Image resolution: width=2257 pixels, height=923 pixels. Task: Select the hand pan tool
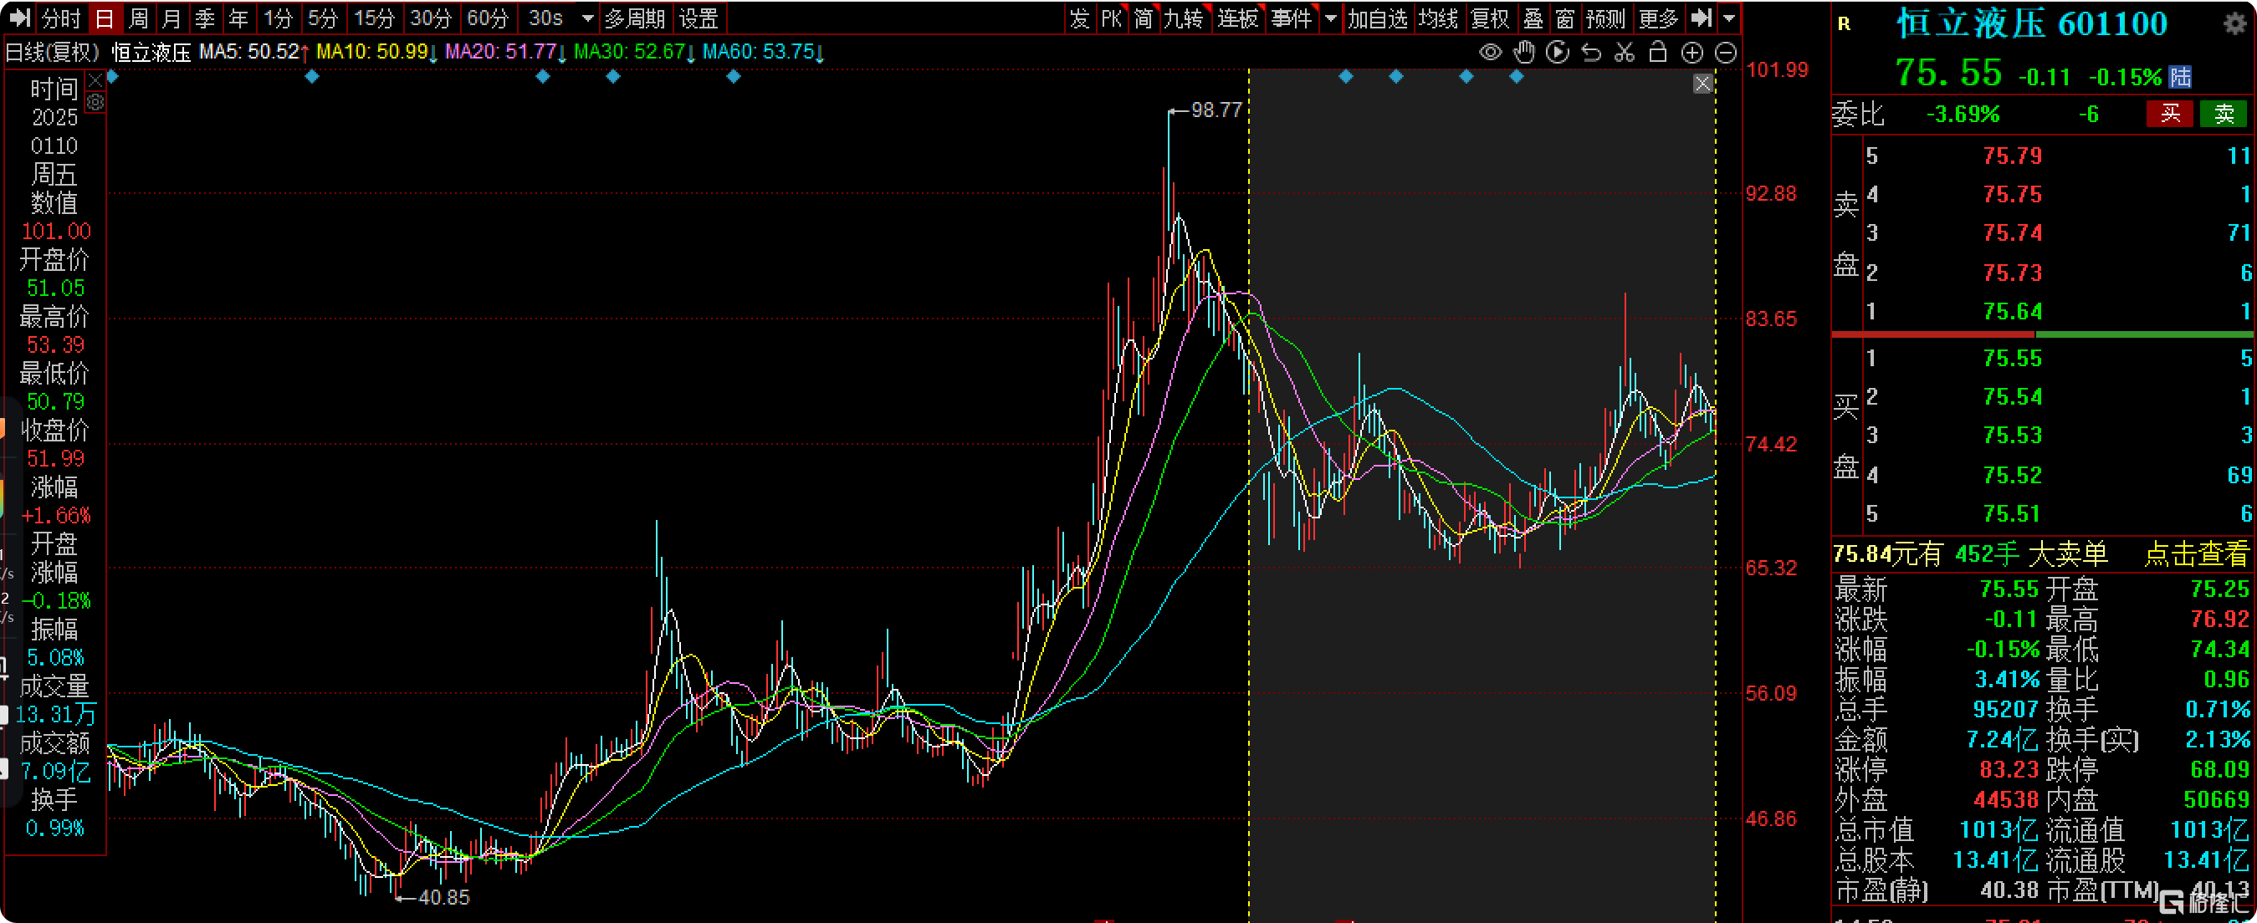1524,53
